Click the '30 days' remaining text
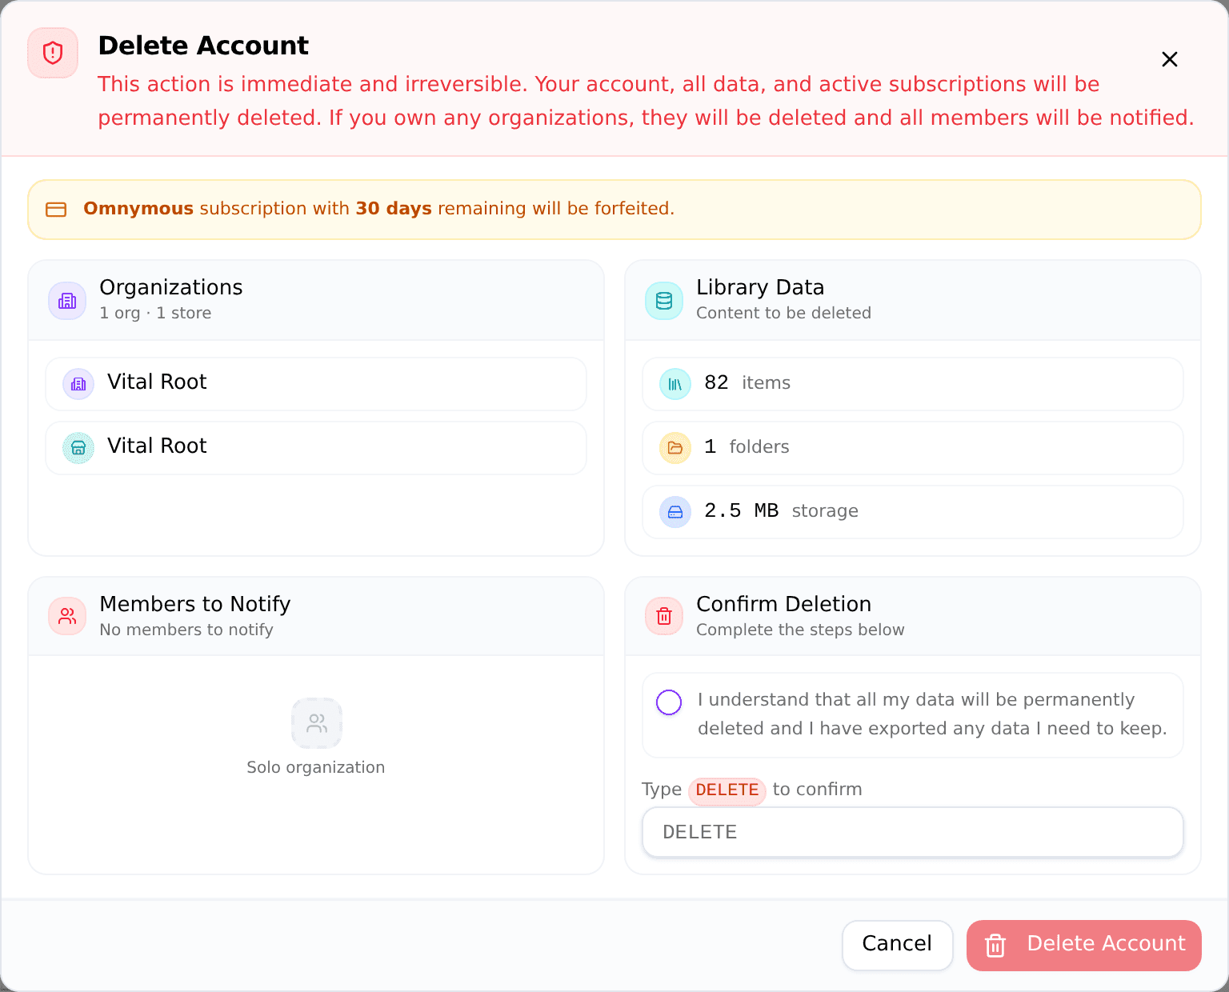Image resolution: width=1229 pixels, height=992 pixels. (x=394, y=209)
